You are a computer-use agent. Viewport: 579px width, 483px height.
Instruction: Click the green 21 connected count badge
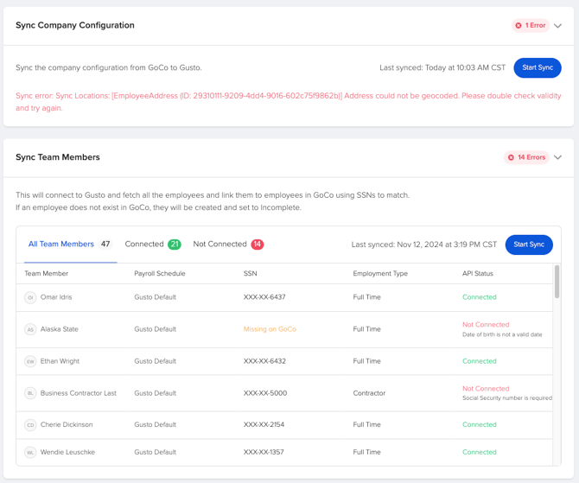coord(175,244)
